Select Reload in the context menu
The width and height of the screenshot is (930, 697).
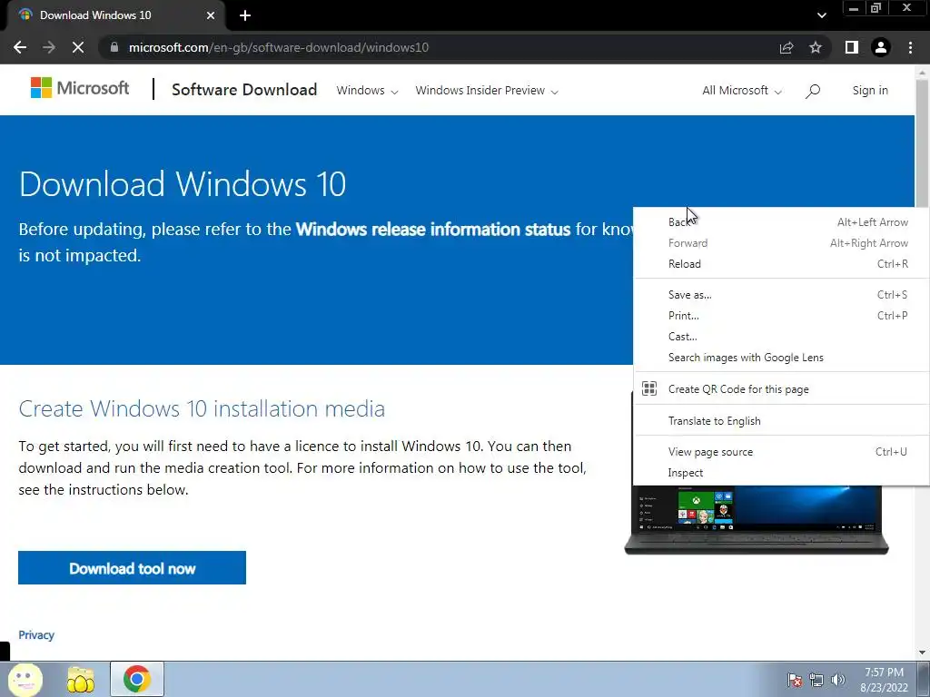(x=782, y=264)
